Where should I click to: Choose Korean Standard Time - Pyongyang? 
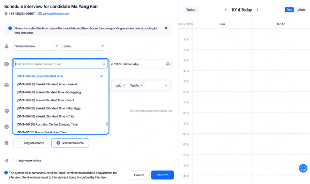(x=60, y=92)
